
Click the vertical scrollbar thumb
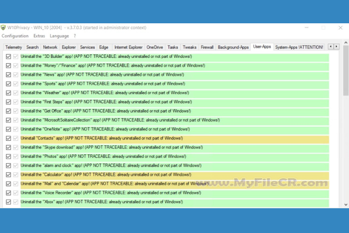pos(346,70)
